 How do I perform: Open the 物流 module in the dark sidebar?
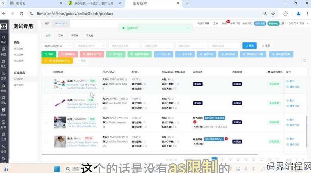(x=4, y=88)
